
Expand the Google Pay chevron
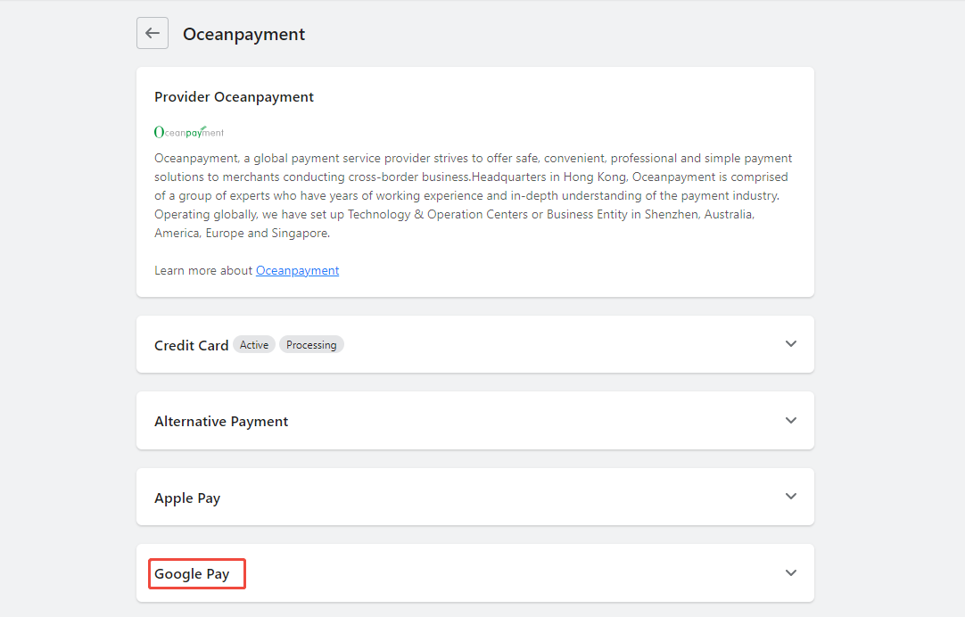point(791,573)
